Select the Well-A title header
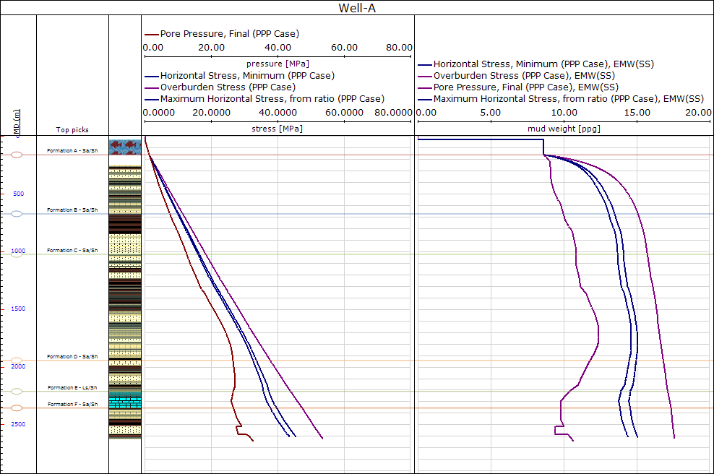This screenshot has width=714, height=474. [x=356, y=8]
